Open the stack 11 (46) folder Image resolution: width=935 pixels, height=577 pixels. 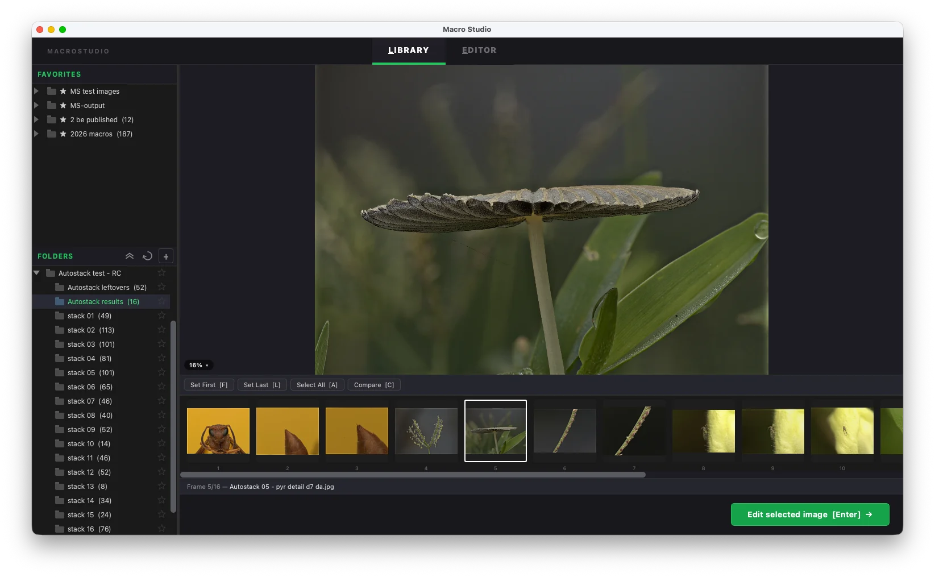click(101, 458)
